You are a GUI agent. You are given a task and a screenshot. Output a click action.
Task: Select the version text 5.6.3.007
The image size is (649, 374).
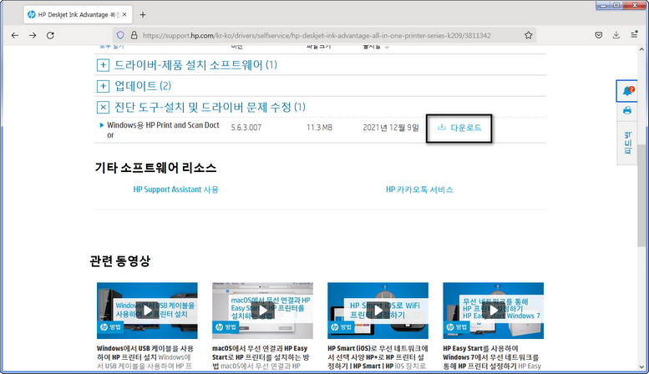click(246, 128)
